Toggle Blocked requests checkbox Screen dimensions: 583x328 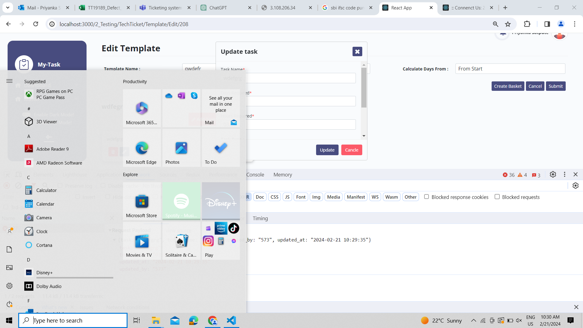(x=497, y=197)
